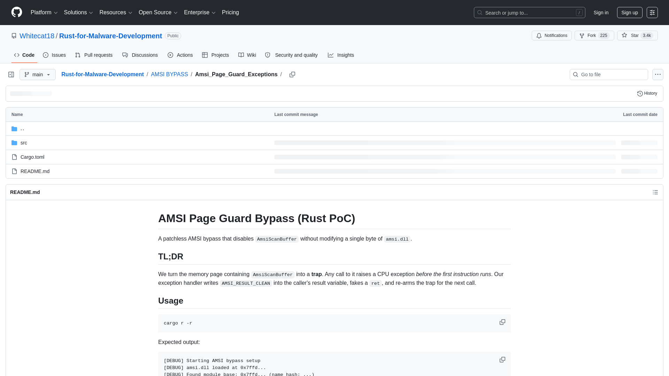Click the Last commit message header
This screenshot has height=376, width=669.
pos(296,115)
